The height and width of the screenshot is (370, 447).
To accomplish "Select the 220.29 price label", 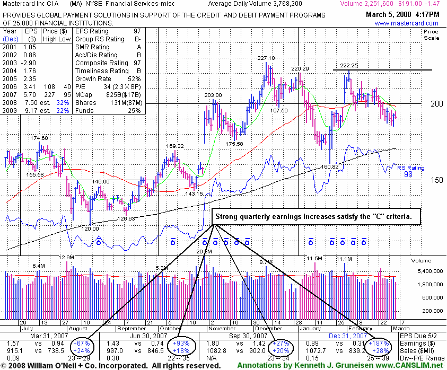I will click(x=300, y=69).
